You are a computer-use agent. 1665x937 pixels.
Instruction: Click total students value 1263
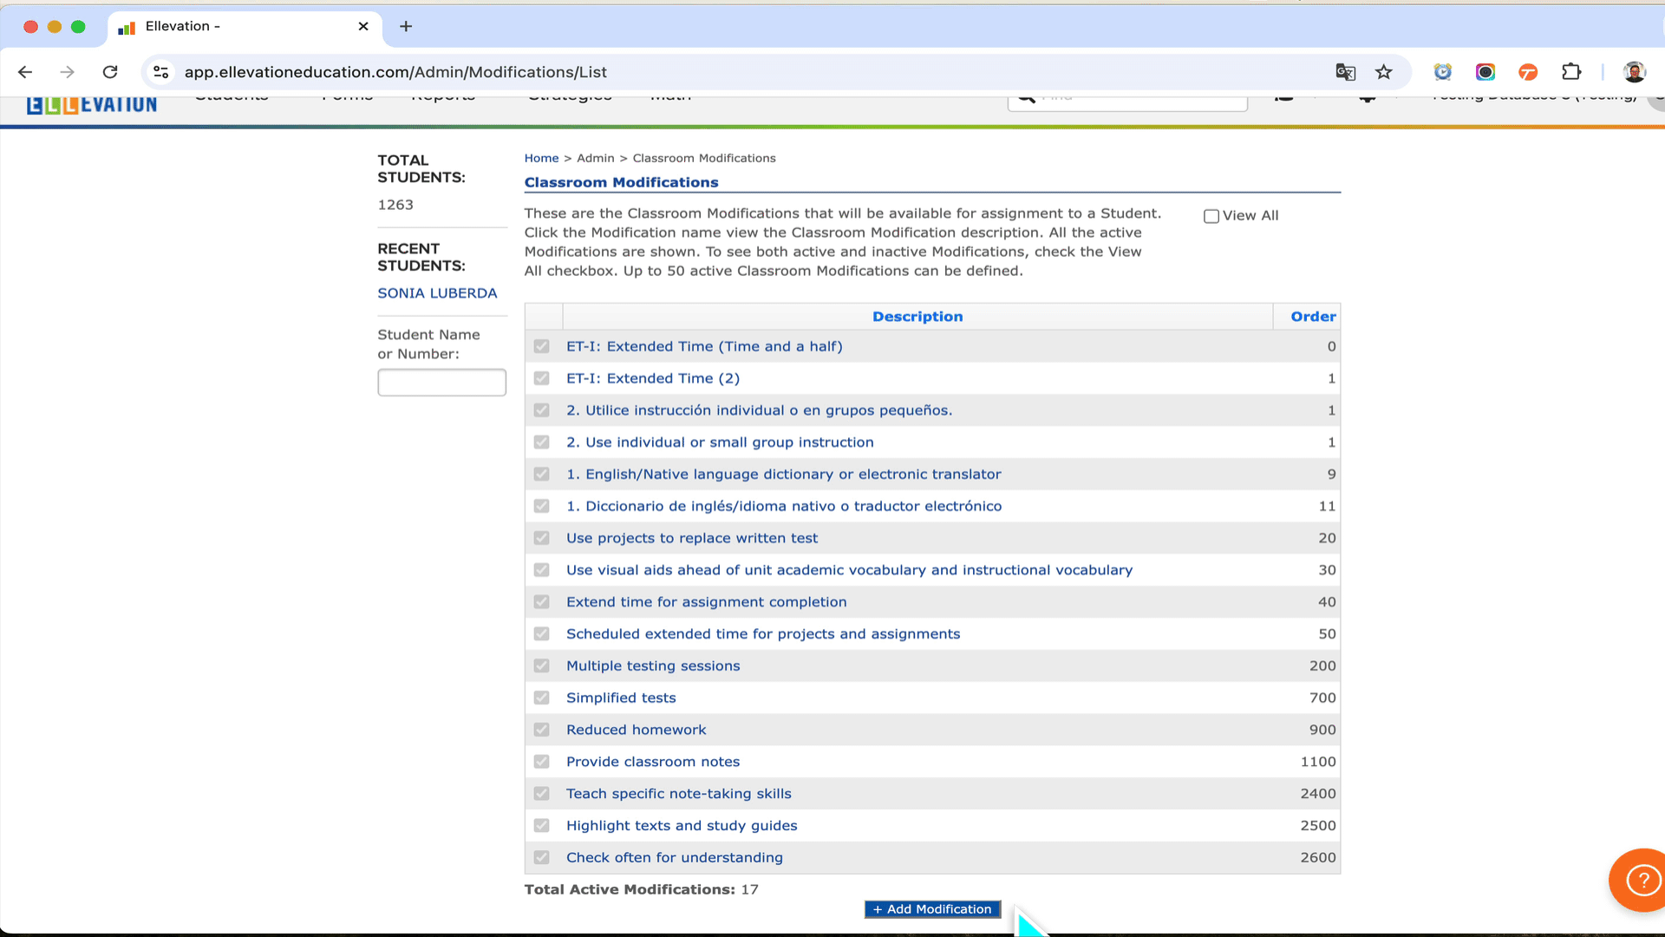395,205
